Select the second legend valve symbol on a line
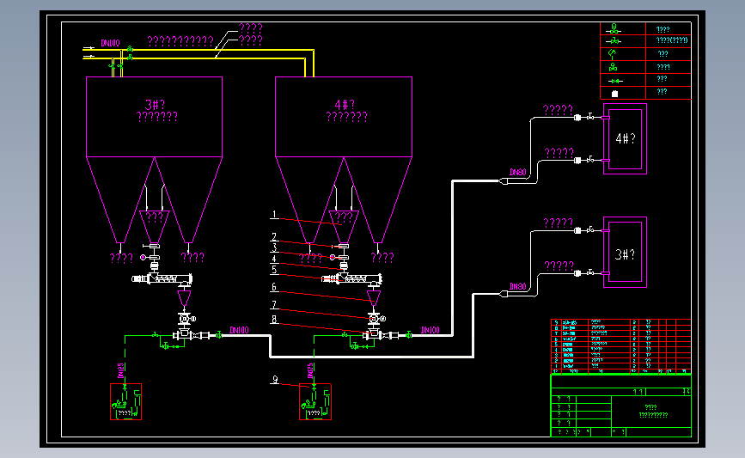This screenshot has width=745, height=458. click(x=614, y=41)
